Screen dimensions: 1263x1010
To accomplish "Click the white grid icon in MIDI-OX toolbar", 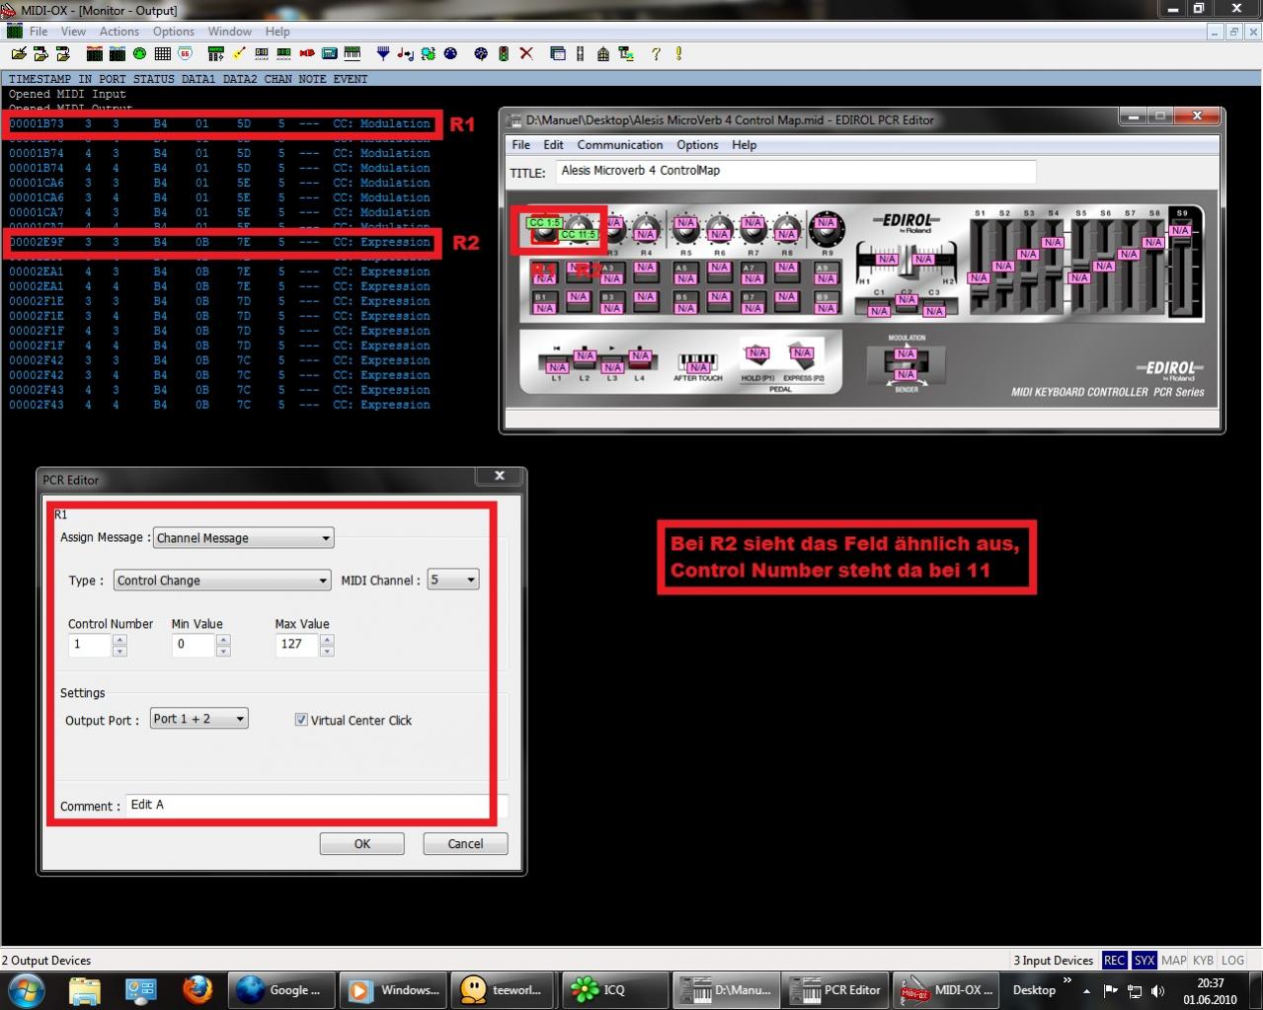I will click(163, 53).
